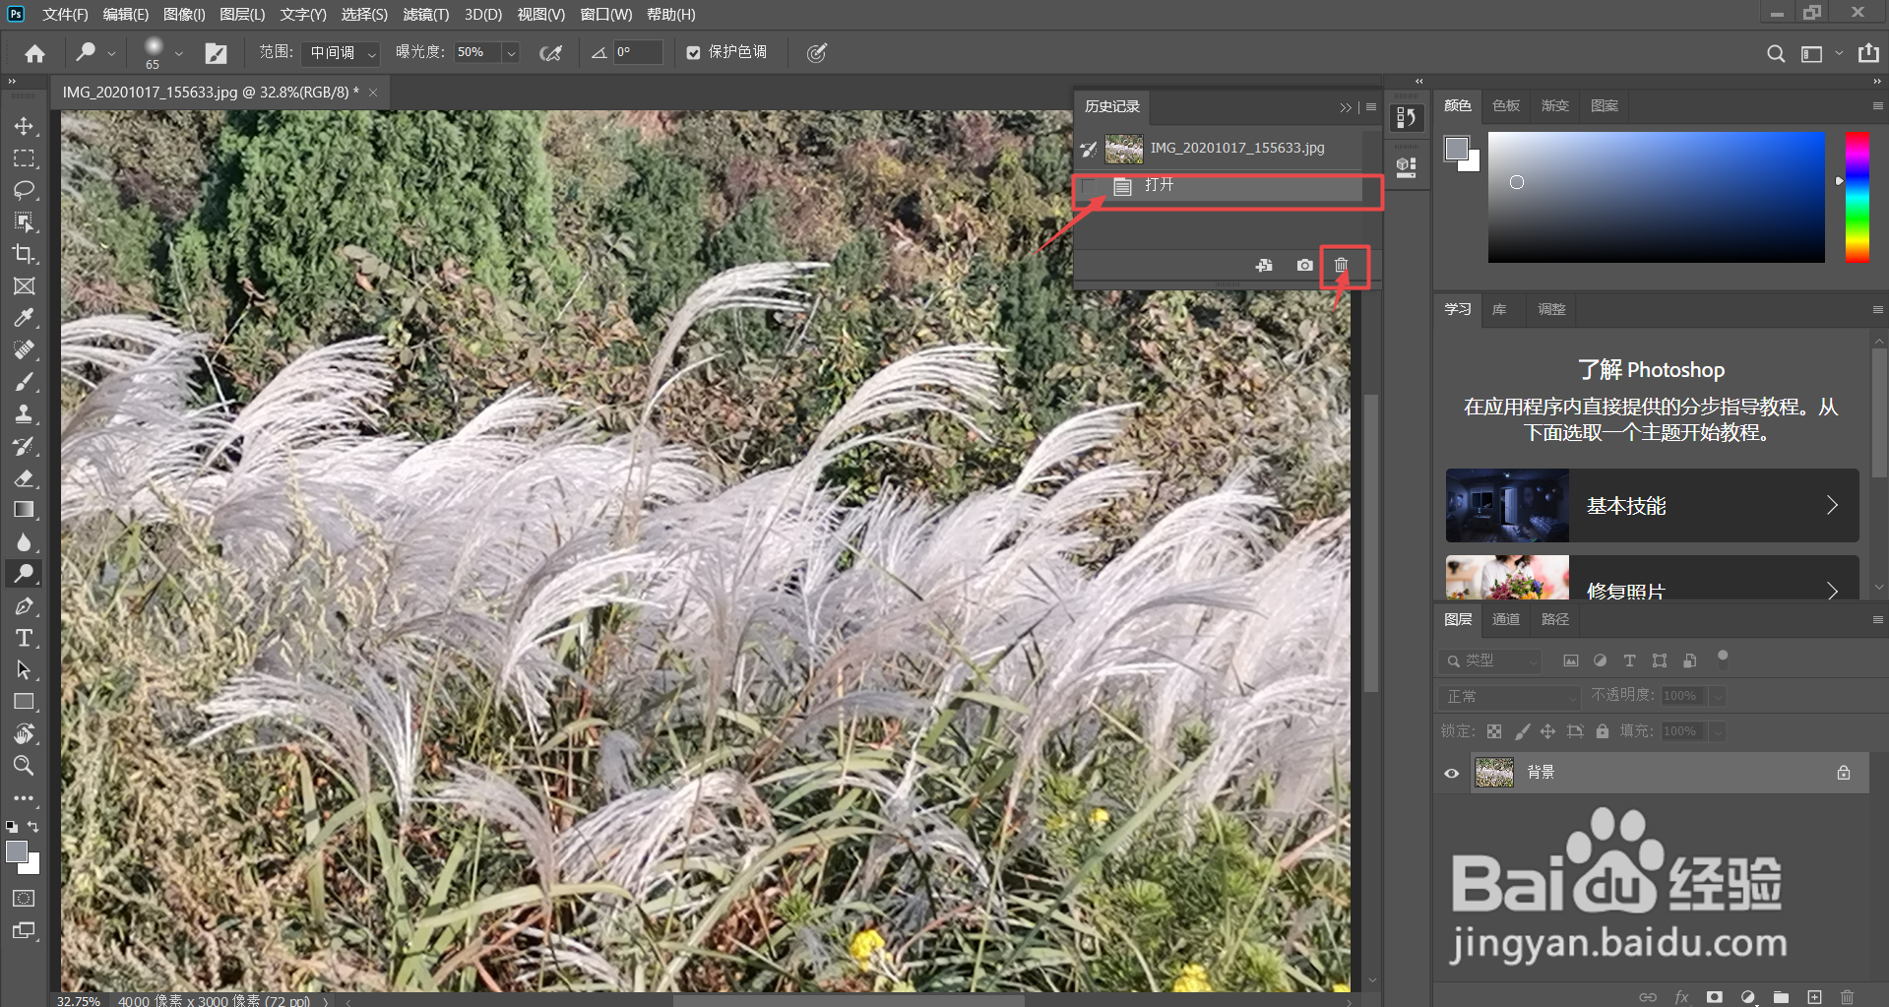Select the Rectangle shape tool
This screenshot has height=1007, width=1889.
pos(24,702)
